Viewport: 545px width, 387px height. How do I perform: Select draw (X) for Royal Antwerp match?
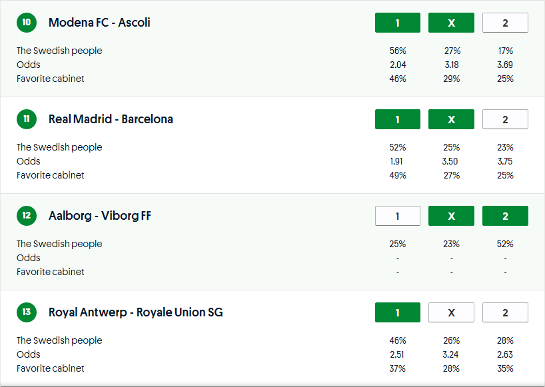tap(451, 312)
